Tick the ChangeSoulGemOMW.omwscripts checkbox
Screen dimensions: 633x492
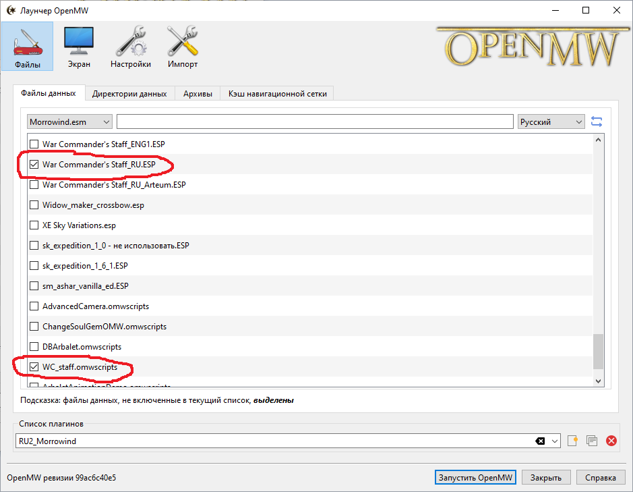(x=34, y=326)
